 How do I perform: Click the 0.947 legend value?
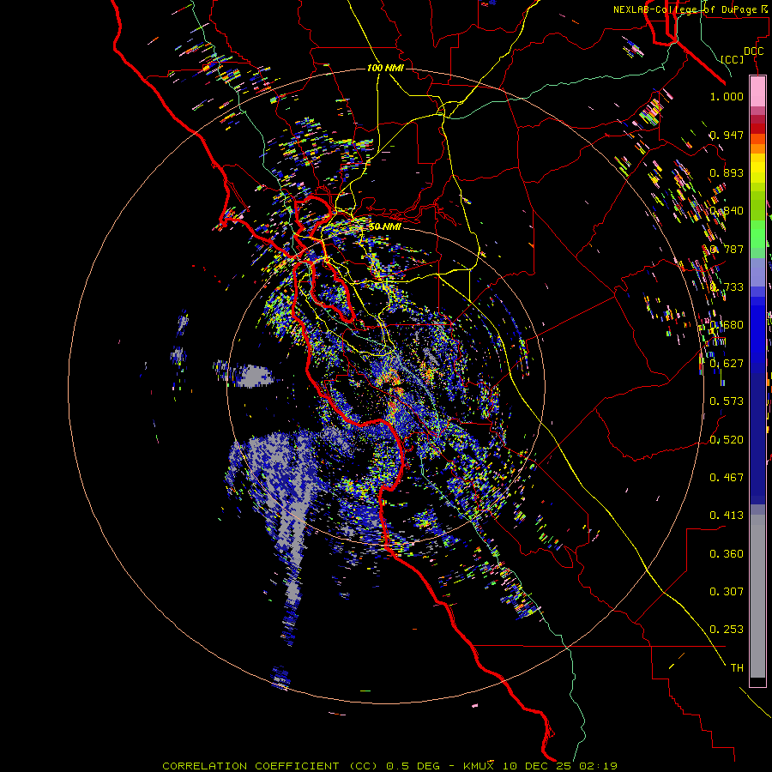click(727, 135)
